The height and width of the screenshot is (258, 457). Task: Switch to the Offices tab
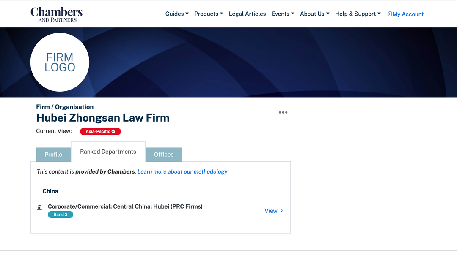coord(164,155)
